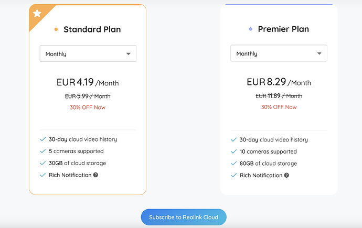Image resolution: width=362 pixels, height=228 pixels.
Task: Click the Standard Plan dropdown arrow
Action: [x=129, y=53]
